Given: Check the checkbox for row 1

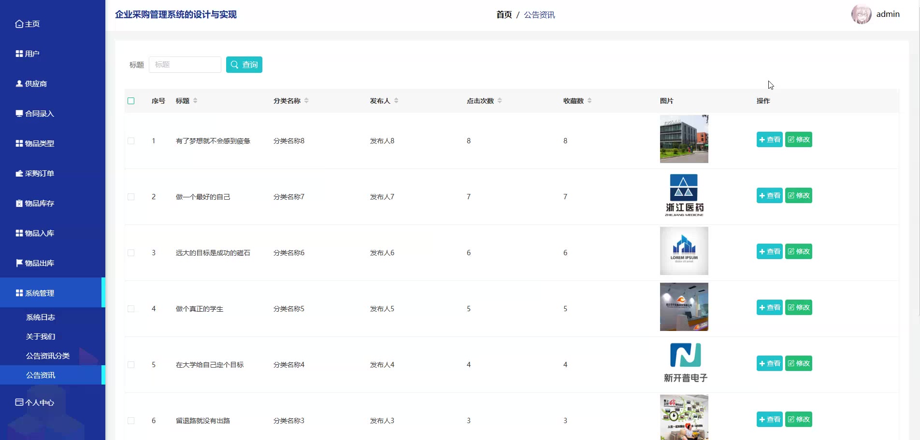Looking at the screenshot, I should tap(131, 141).
